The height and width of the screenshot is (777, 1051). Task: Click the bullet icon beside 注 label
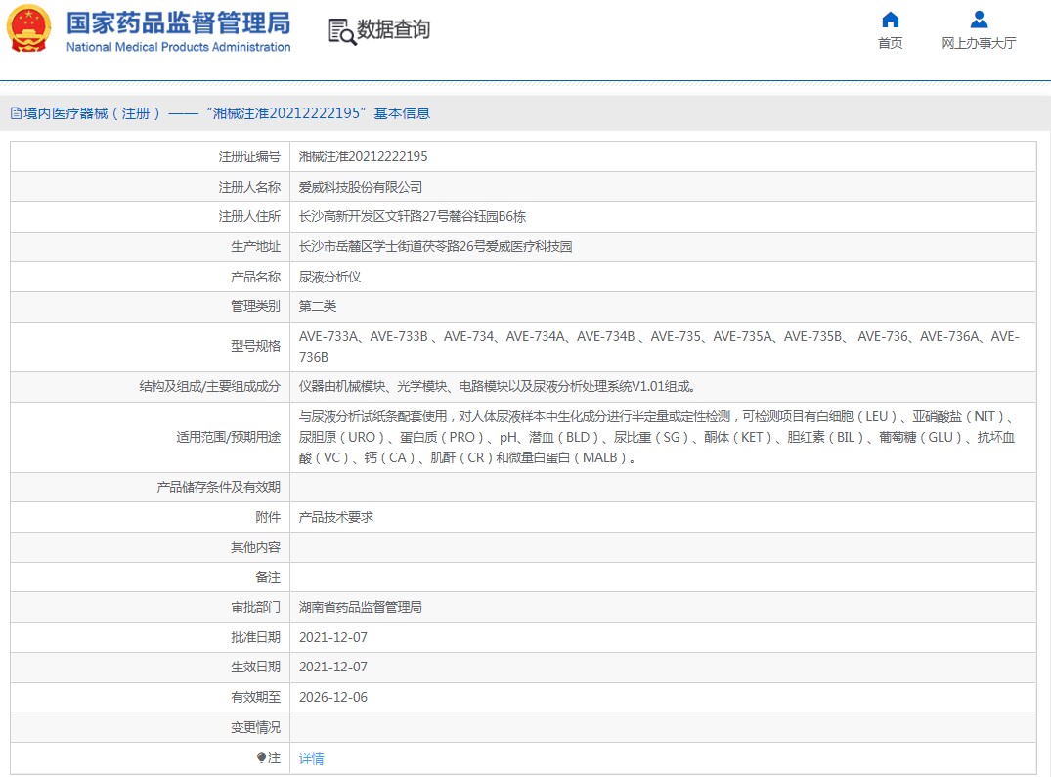(261, 757)
